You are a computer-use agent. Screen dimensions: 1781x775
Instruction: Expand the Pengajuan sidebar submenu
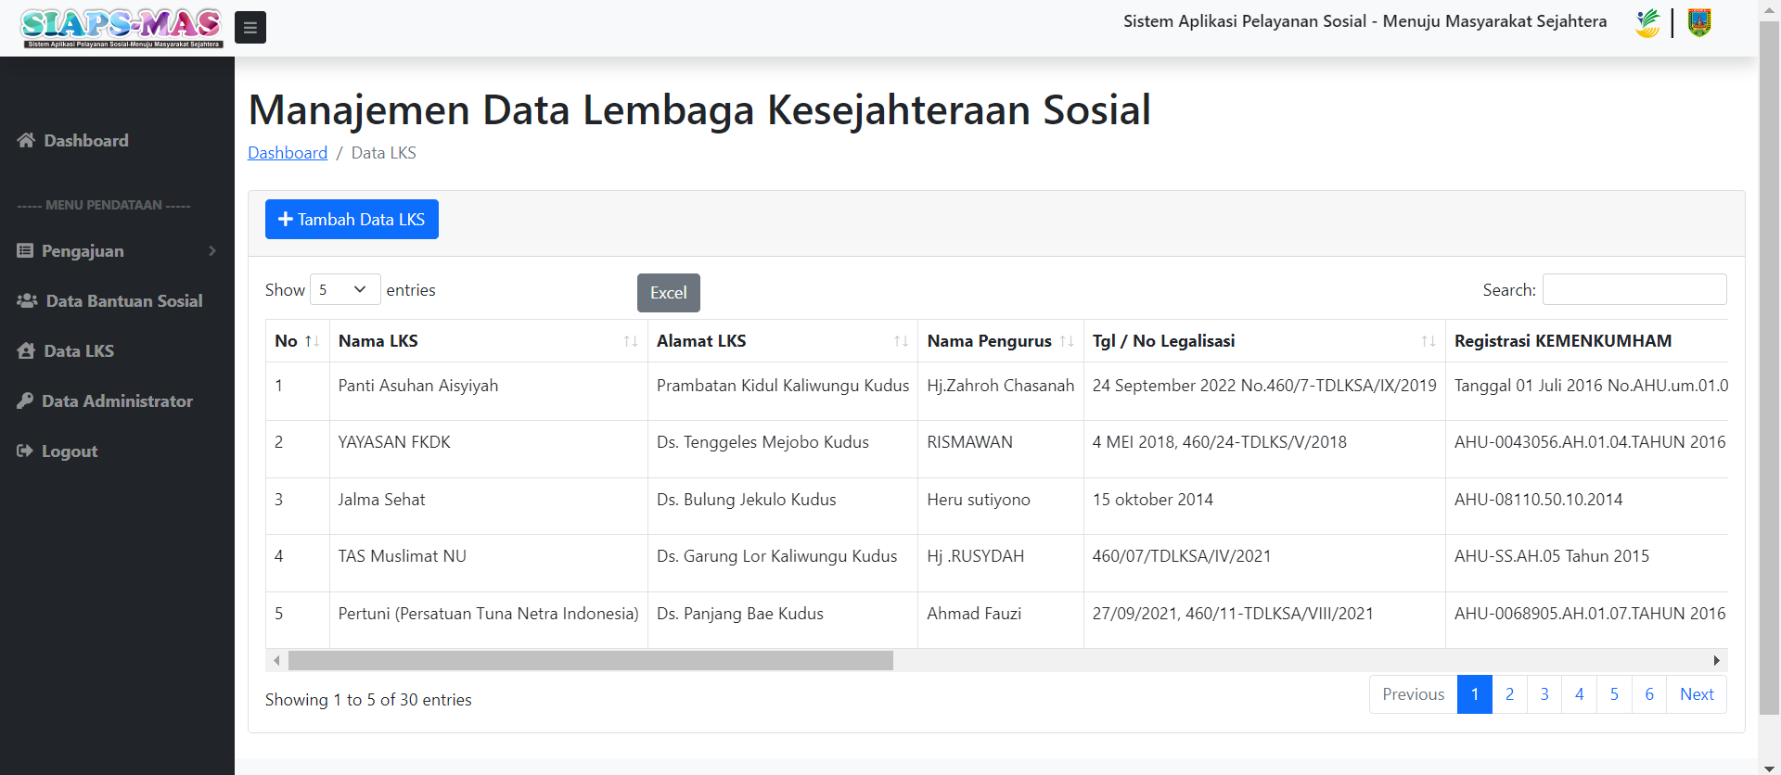pyautogui.click(x=117, y=251)
